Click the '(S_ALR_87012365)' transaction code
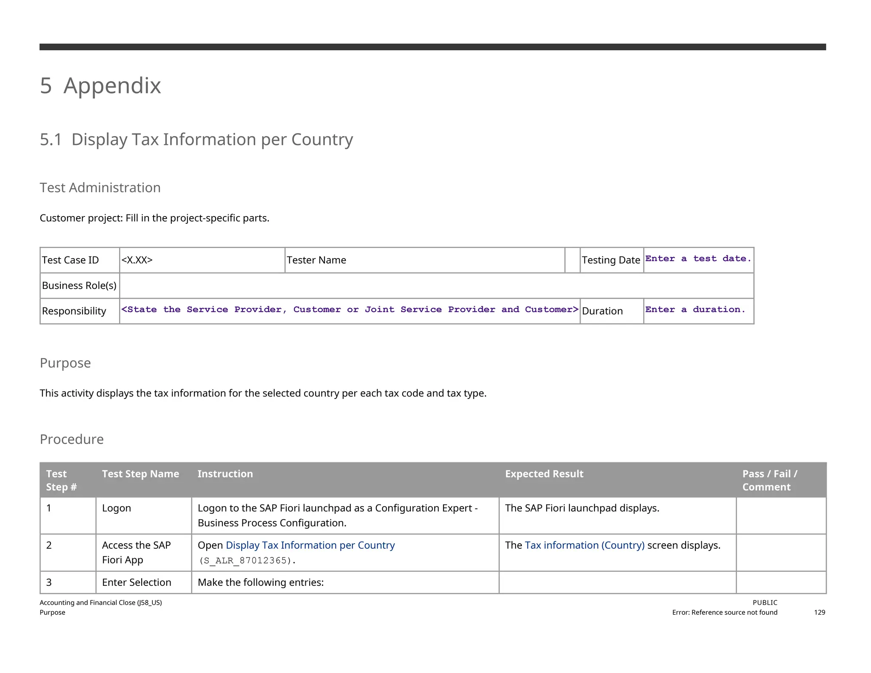Image resolution: width=871 pixels, height=673 pixels. click(x=247, y=560)
